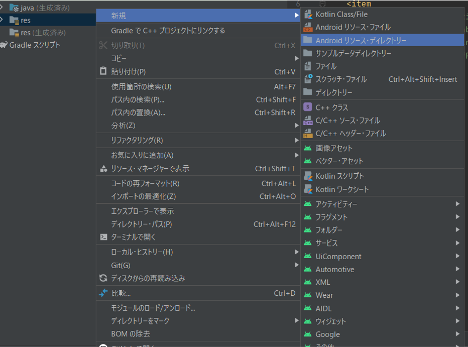Select モジュールのロード/アンロード... item

(x=198, y=308)
